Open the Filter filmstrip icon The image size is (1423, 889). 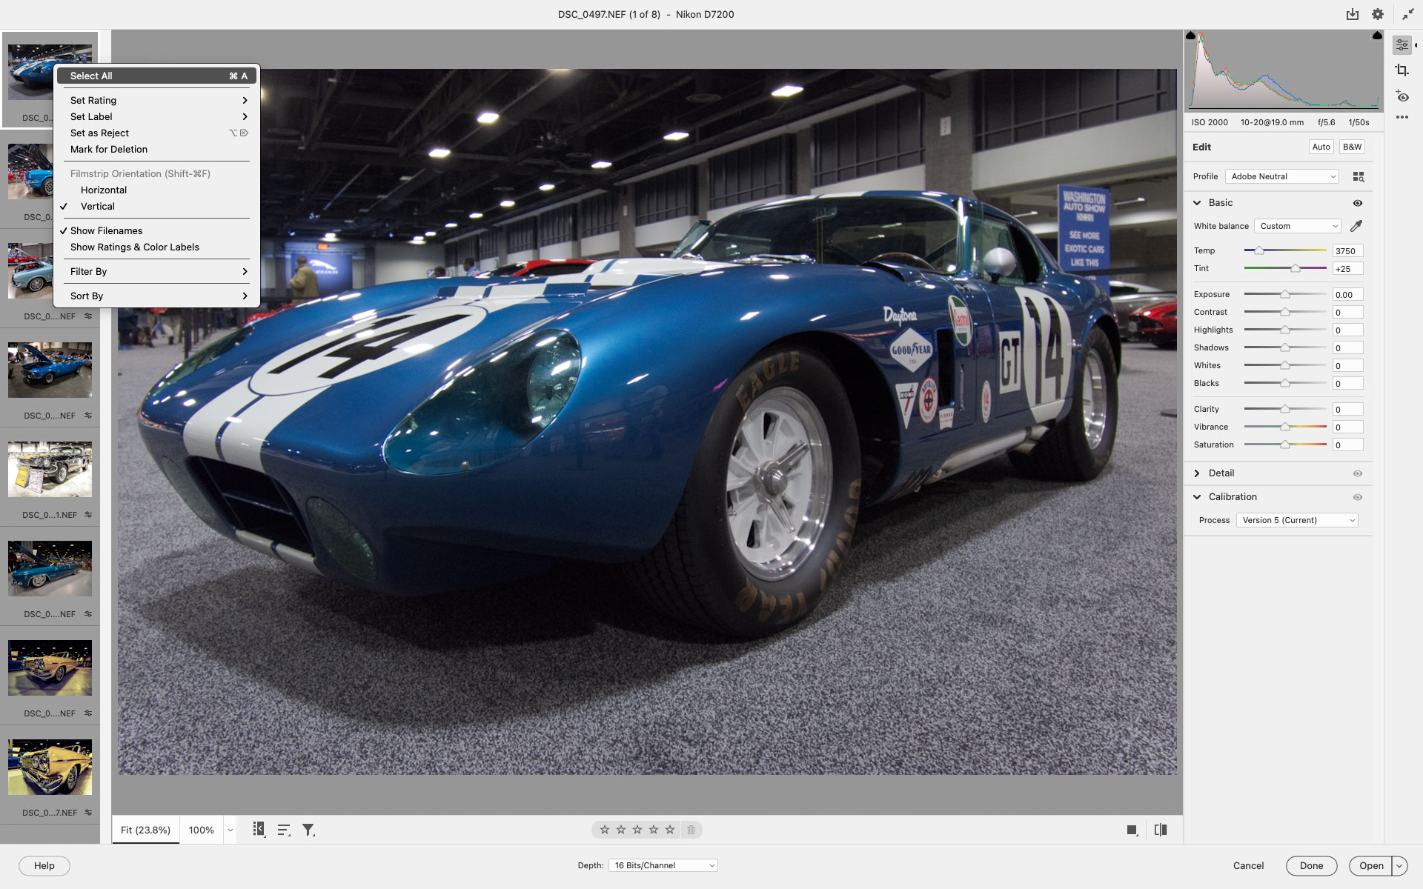tap(308, 830)
